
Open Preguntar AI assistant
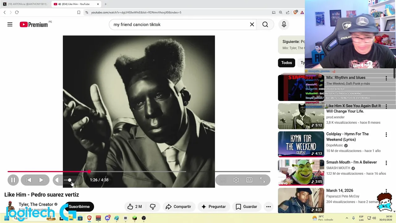pyautogui.click(x=213, y=207)
